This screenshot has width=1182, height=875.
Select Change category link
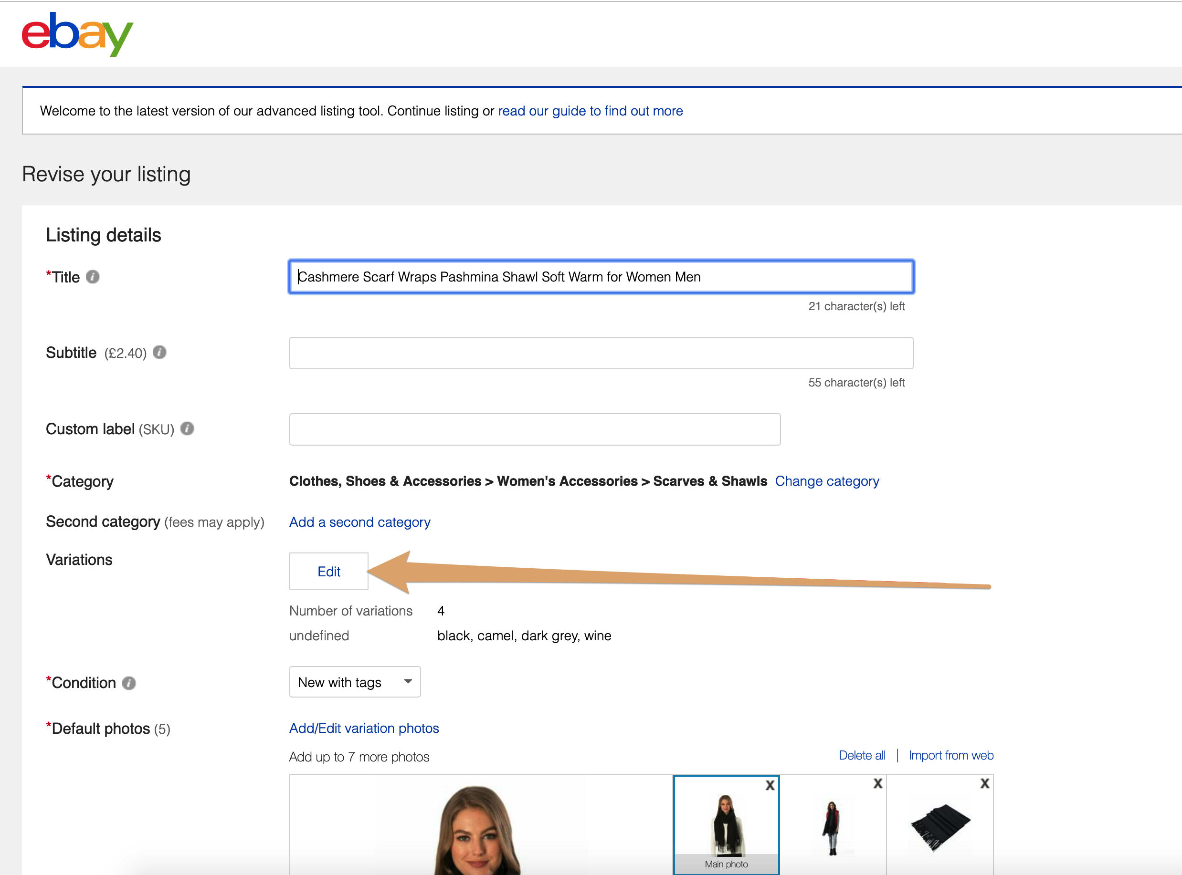[x=827, y=481]
